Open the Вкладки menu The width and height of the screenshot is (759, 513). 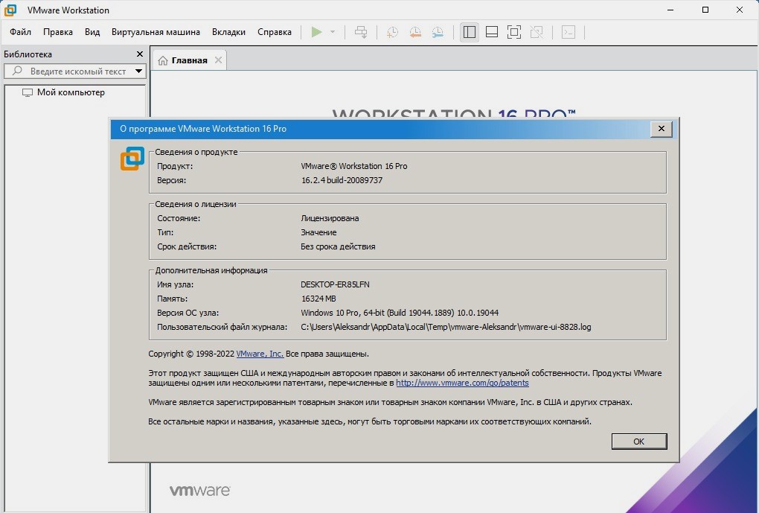(228, 32)
